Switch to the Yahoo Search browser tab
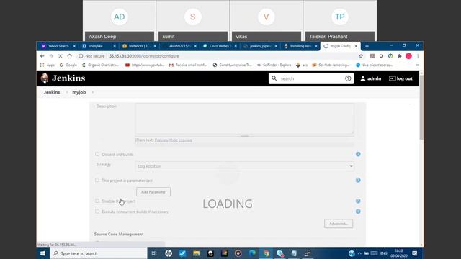Image resolution: width=461 pixels, height=259 pixels. click(58, 46)
